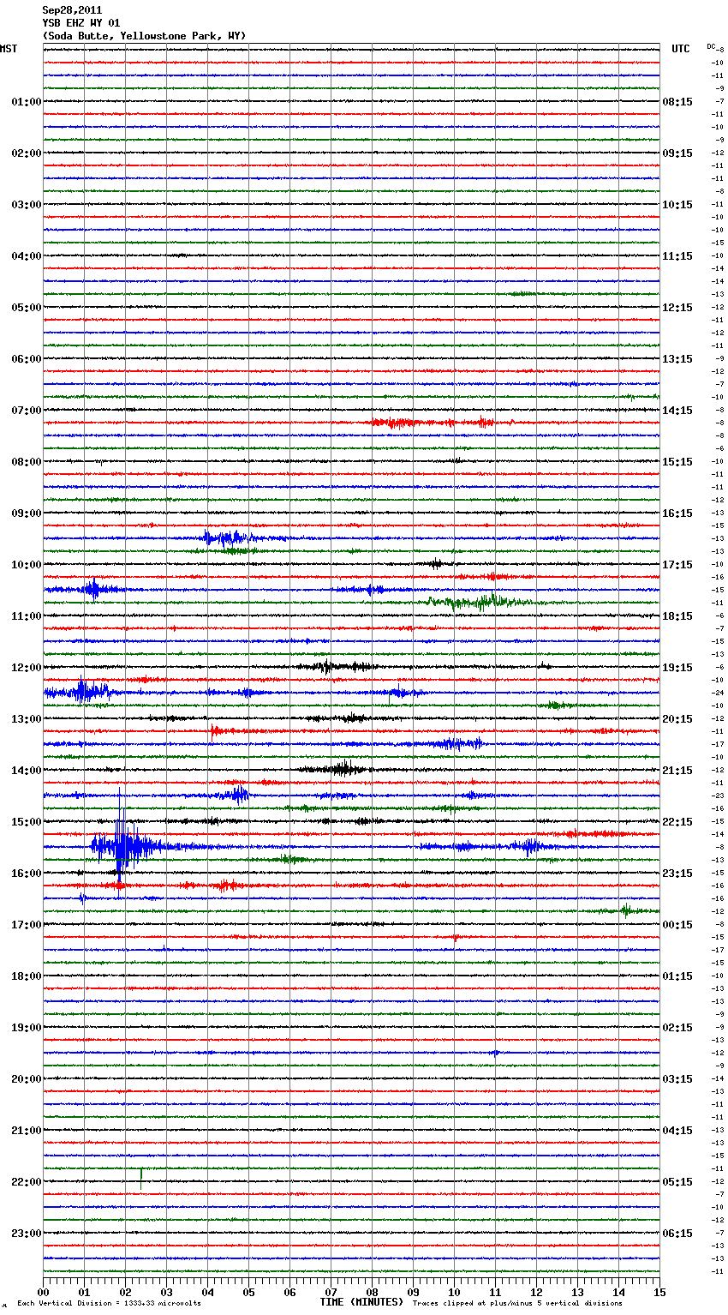Select the 04:00 MST time label
This screenshot has width=728, height=1315.
pos(27,256)
